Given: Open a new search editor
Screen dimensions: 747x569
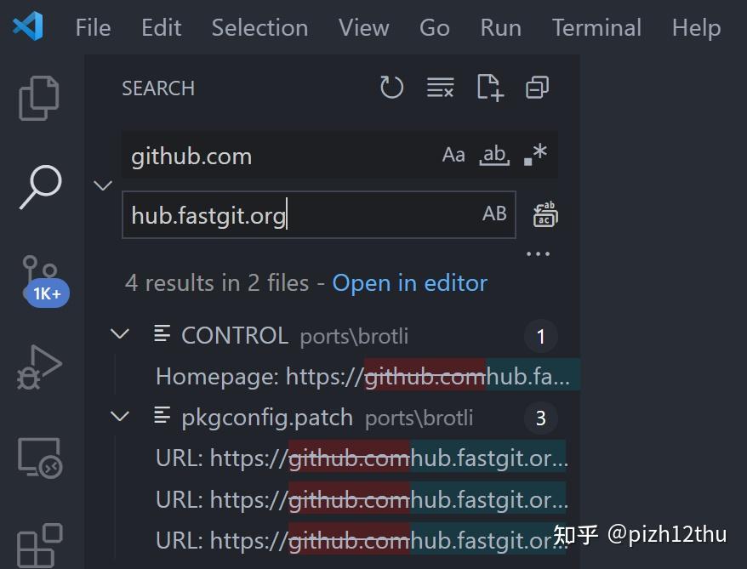Looking at the screenshot, I should point(489,87).
